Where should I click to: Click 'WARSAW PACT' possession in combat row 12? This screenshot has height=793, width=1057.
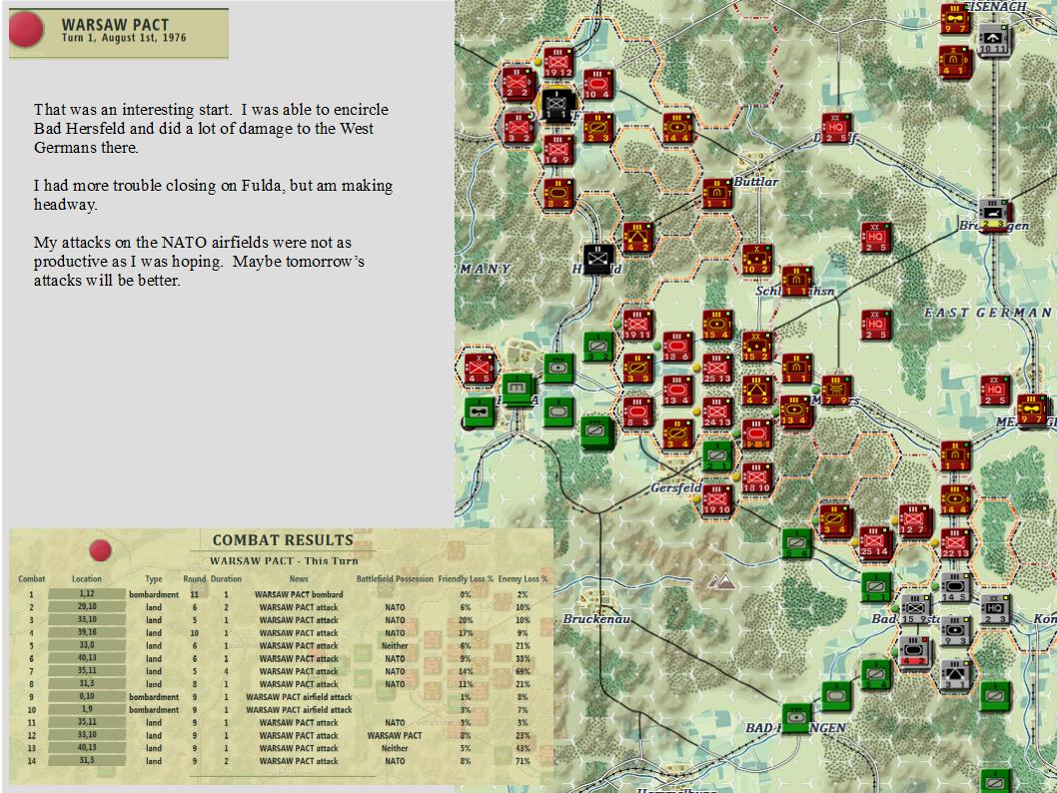click(395, 735)
